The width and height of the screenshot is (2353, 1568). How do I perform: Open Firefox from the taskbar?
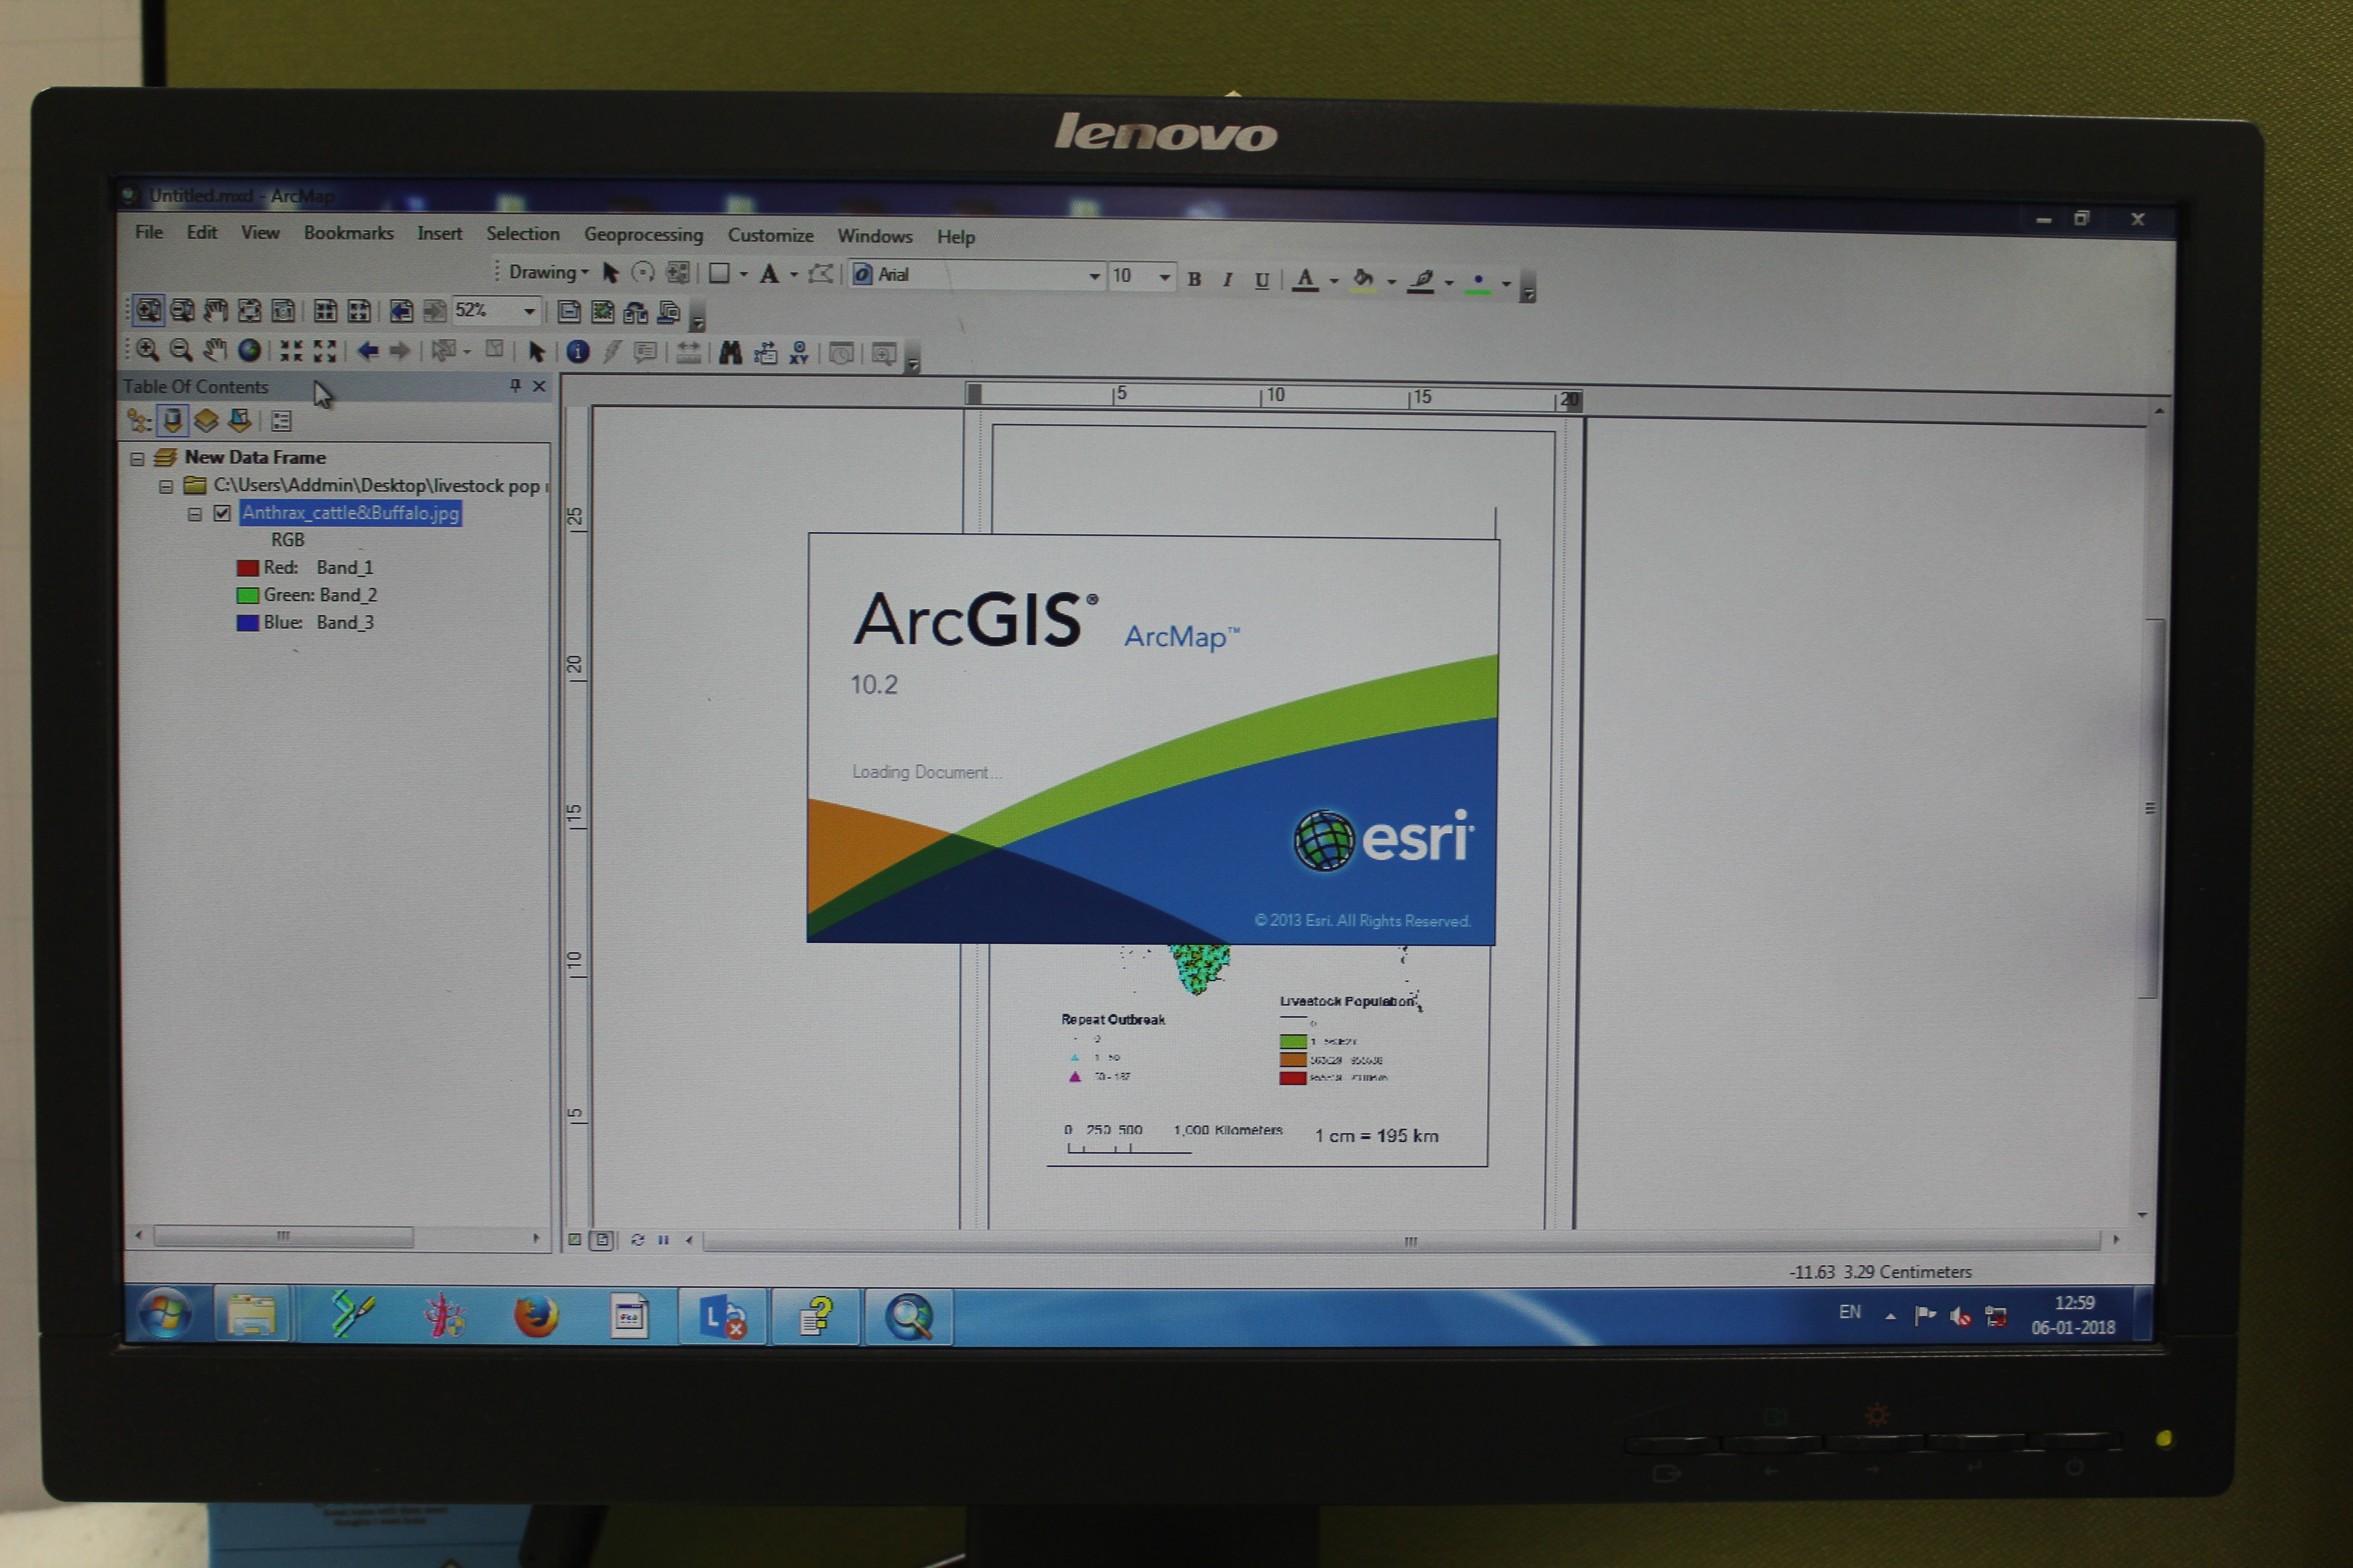(536, 1316)
